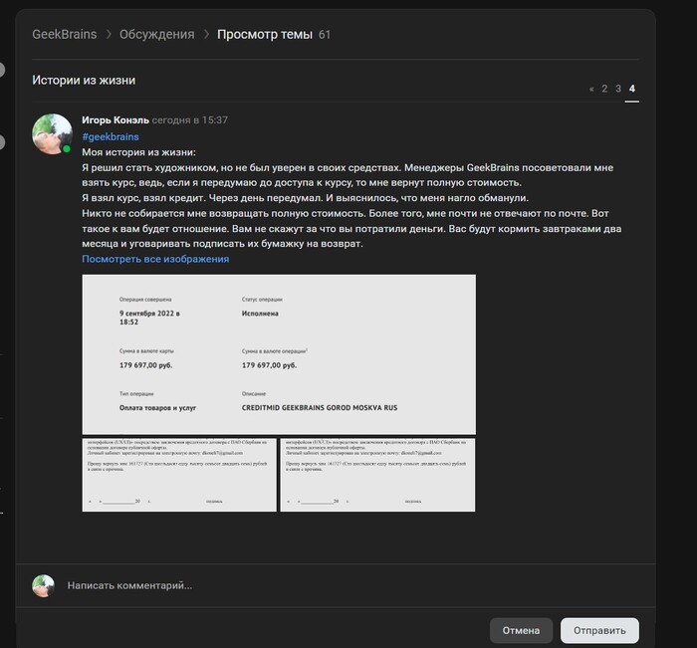
Task: Jump to first page with « arrow
Action: (x=591, y=89)
